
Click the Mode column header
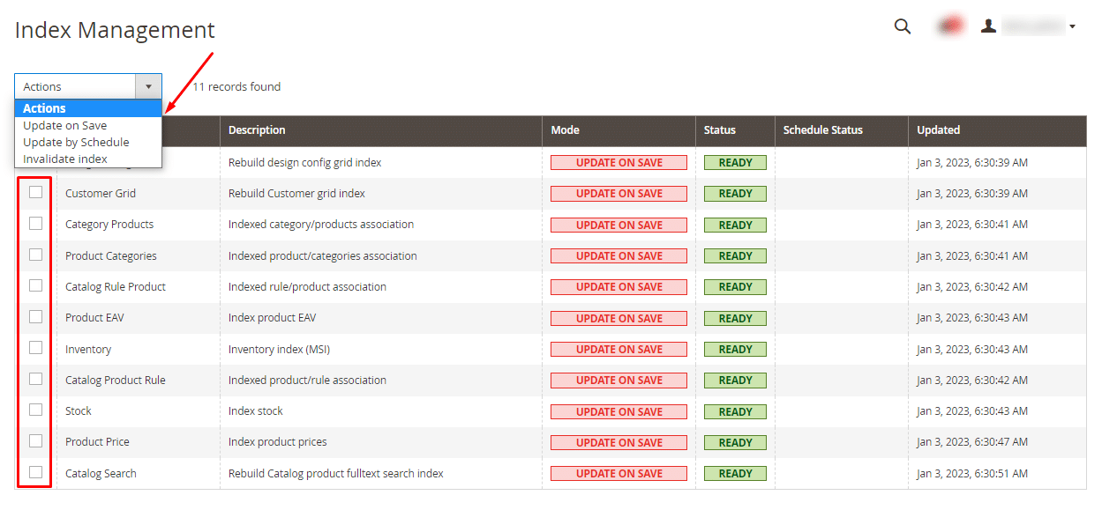pos(563,129)
